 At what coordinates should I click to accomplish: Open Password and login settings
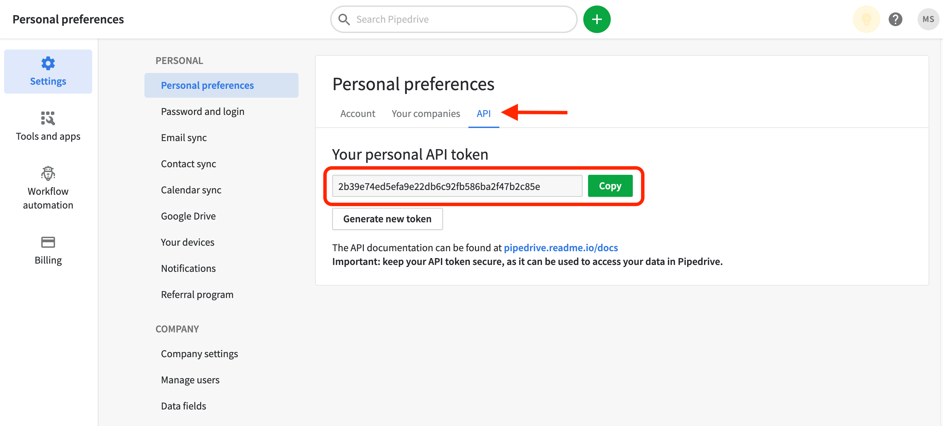(203, 111)
